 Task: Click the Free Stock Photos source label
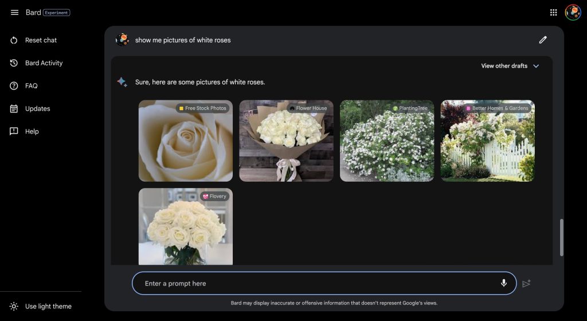(x=202, y=108)
